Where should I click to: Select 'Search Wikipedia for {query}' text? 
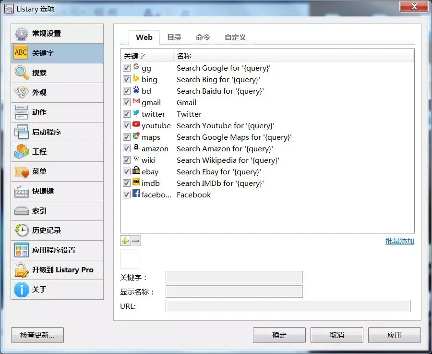228,160
